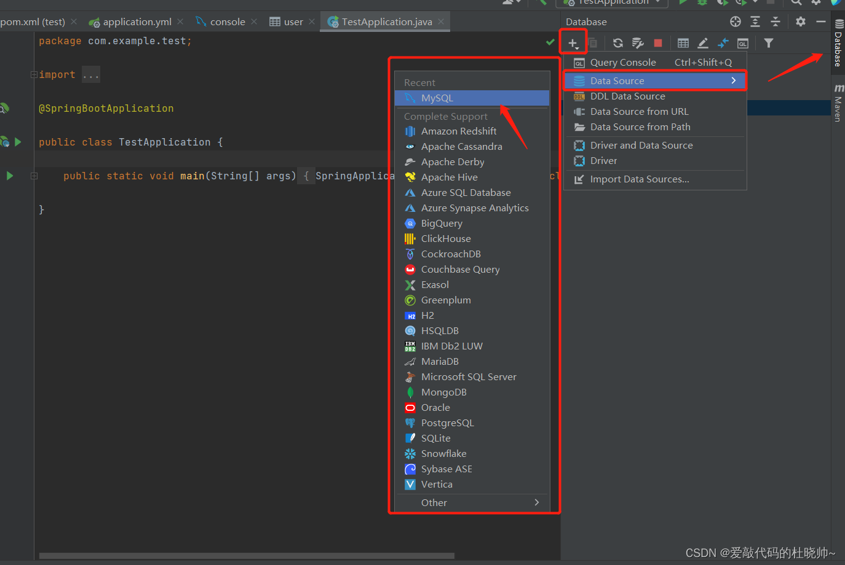Viewport: 845px width, 565px height.
Task: Select Azure SQL Database
Action: coord(472,193)
